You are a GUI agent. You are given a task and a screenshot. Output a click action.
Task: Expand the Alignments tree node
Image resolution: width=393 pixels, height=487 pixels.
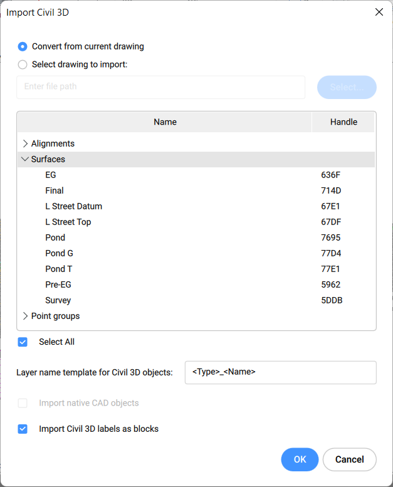pos(26,144)
